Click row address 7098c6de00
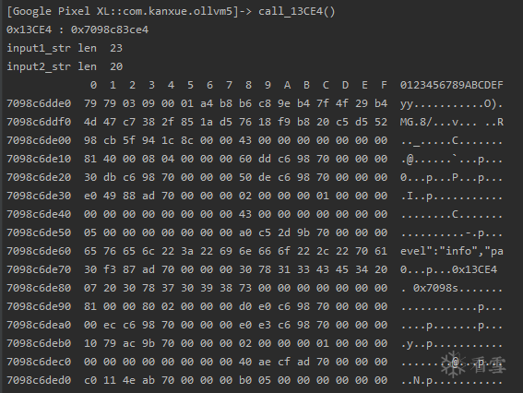The width and height of the screenshot is (523, 393). pyautogui.click(x=39, y=140)
